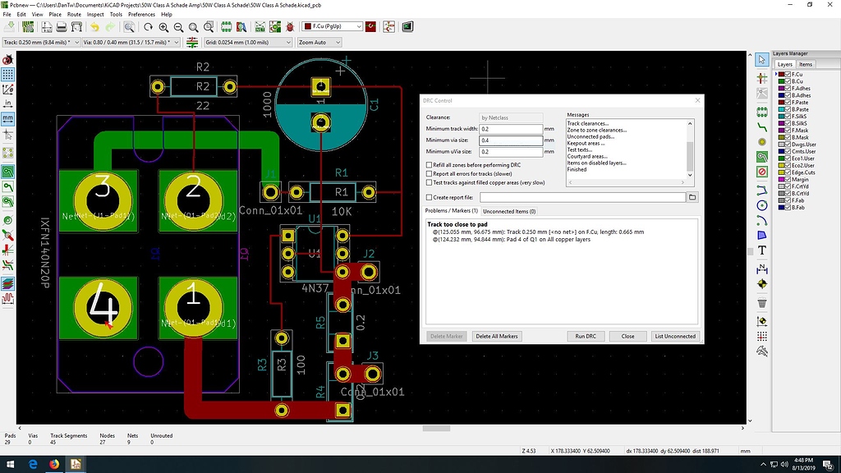Enable Refill all zones before performing DRC
841x473 pixels.
point(429,165)
